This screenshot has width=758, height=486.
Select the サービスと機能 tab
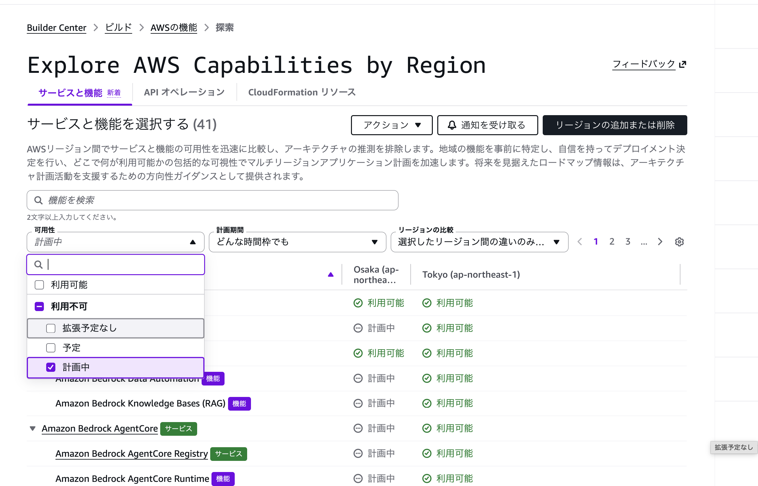tap(70, 93)
